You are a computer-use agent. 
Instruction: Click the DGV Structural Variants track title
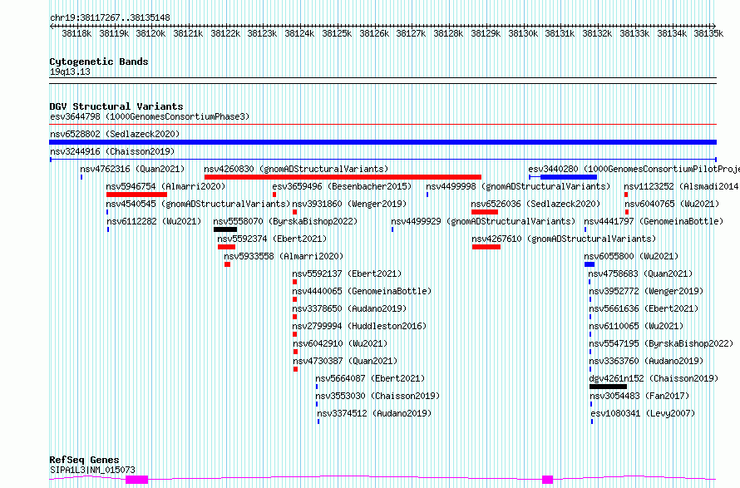click(116, 106)
